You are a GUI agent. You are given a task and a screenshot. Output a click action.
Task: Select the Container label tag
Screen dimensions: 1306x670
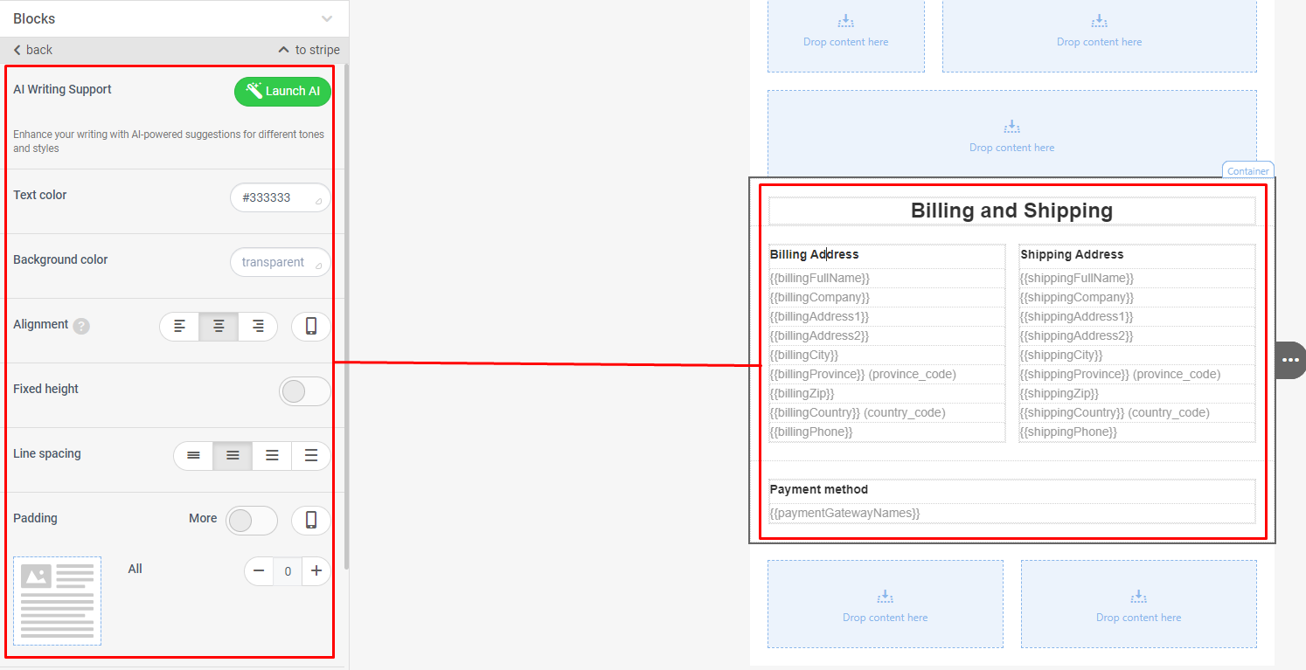point(1247,170)
